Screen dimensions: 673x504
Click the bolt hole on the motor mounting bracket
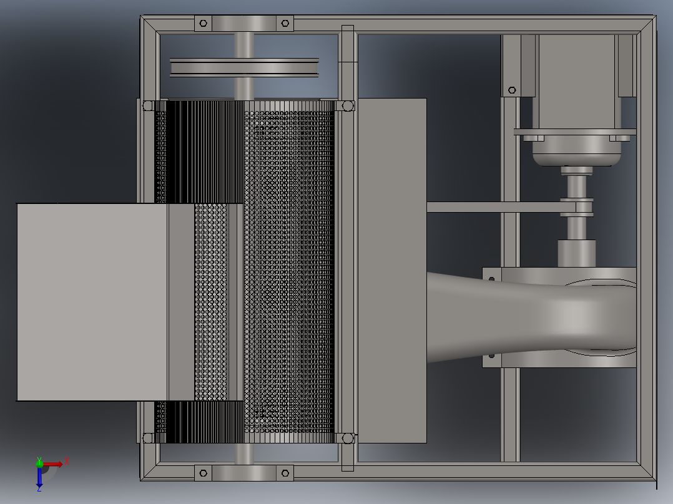(x=512, y=90)
